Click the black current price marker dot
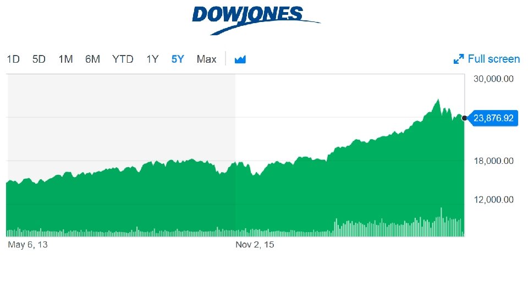Viewport: 528px width, 297px height. tap(464, 118)
